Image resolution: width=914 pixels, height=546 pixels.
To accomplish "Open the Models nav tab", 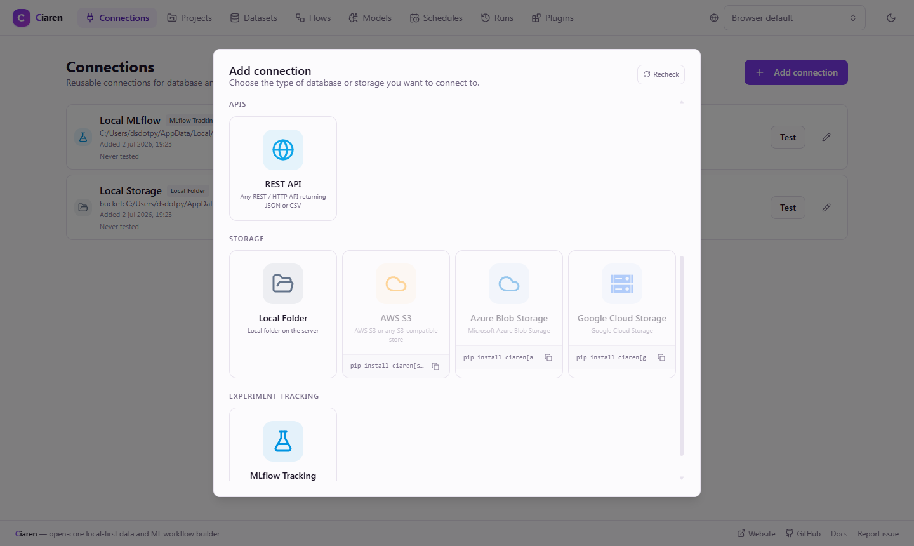I will [x=370, y=18].
